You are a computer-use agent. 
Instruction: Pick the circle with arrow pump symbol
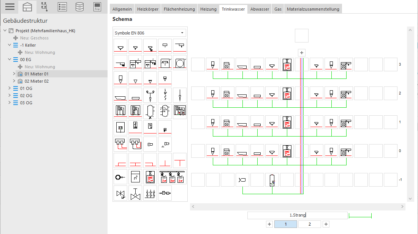point(120,177)
